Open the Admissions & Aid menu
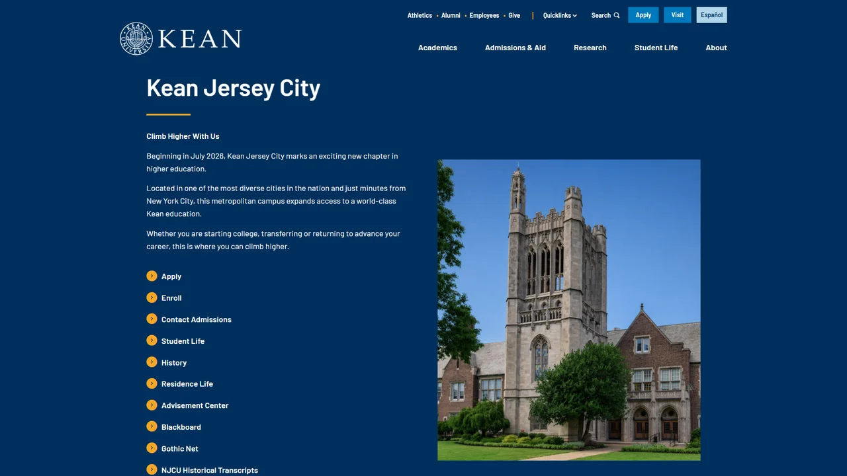This screenshot has width=847, height=476. [x=515, y=48]
